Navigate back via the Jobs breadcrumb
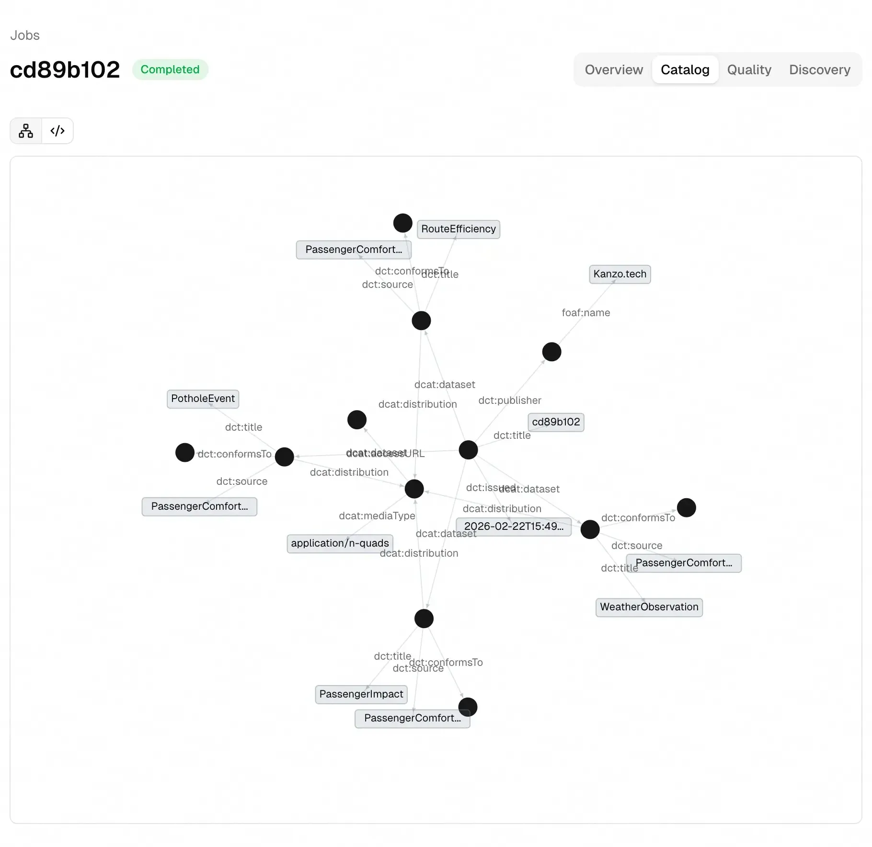 24,35
